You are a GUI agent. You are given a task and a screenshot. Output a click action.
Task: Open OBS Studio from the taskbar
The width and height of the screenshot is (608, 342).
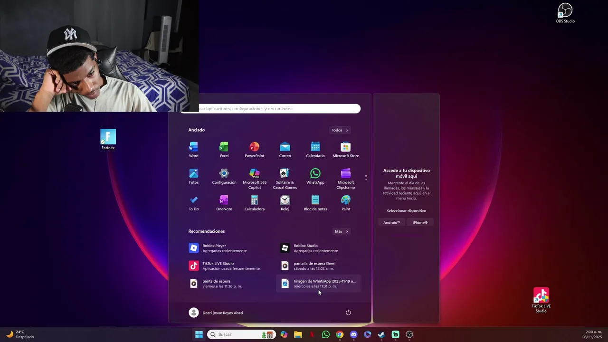[x=409, y=334]
